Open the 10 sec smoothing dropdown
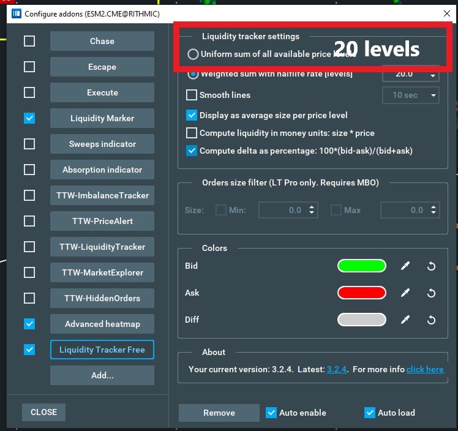This screenshot has height=431, width=458. point(411,95)
